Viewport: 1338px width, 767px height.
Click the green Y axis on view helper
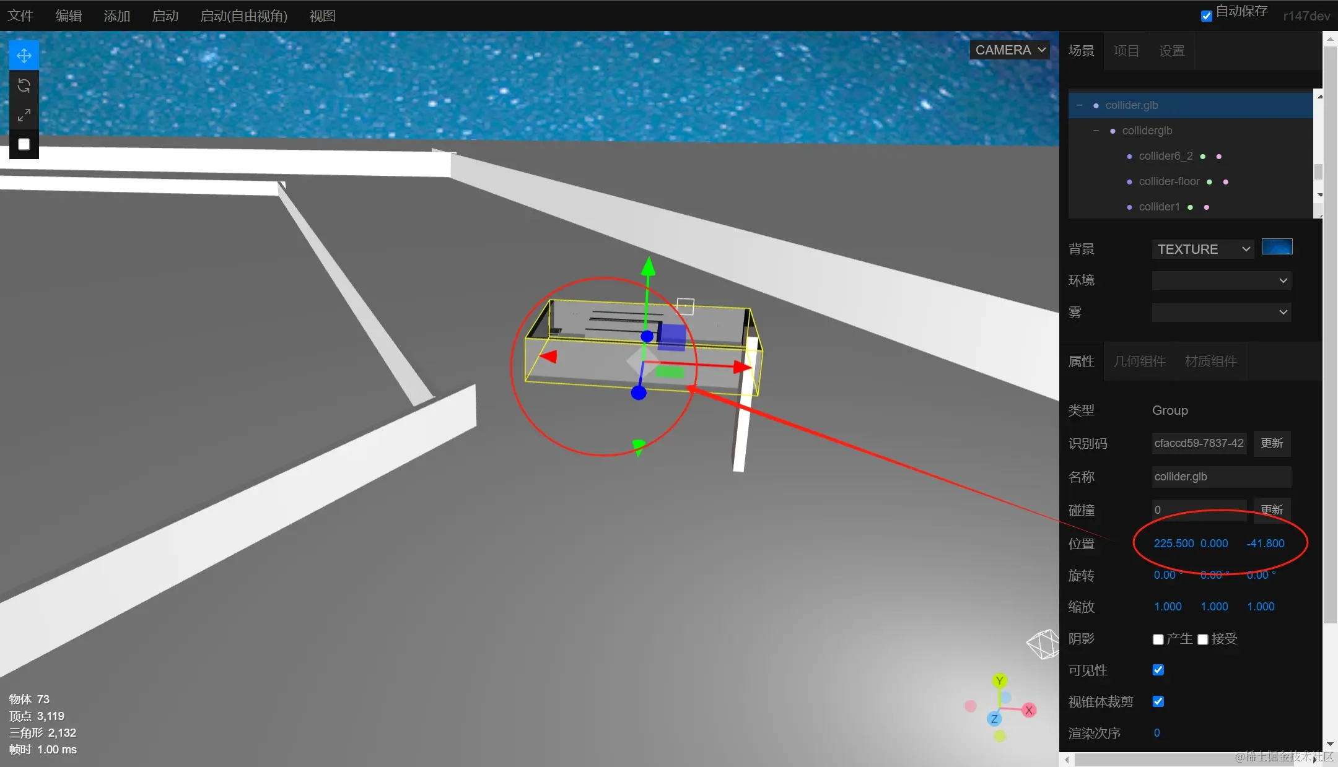[999, 681]
